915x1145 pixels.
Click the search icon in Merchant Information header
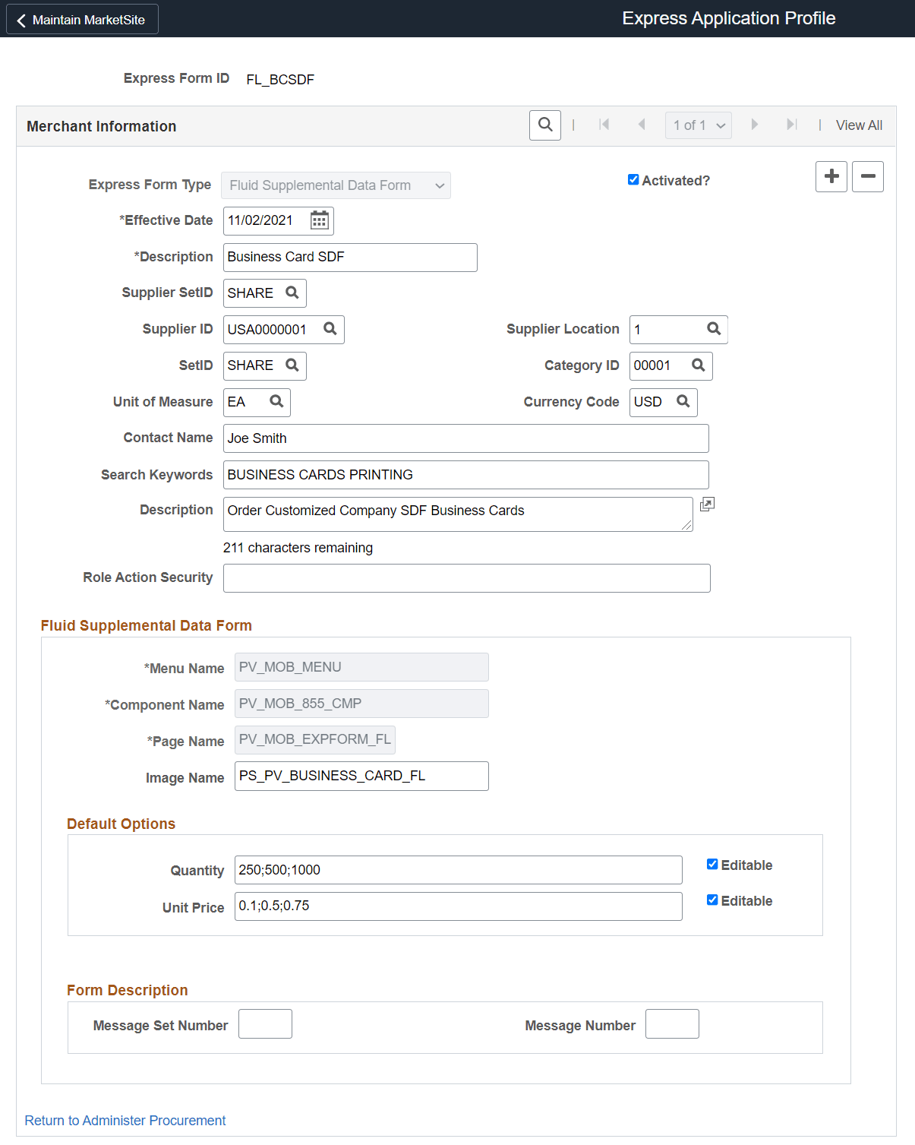(x=544, y=125)
